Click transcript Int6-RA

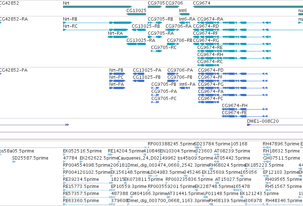pos(187,19)
